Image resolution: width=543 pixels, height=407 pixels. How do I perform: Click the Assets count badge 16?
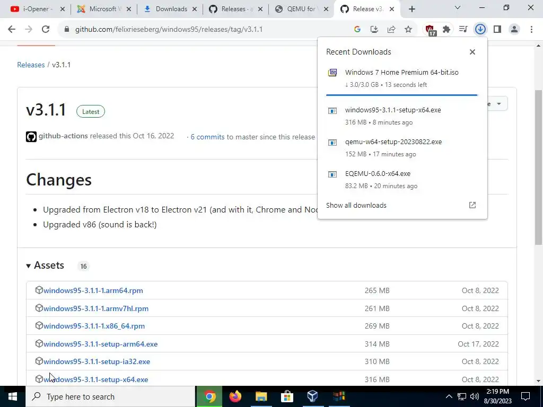83,266
